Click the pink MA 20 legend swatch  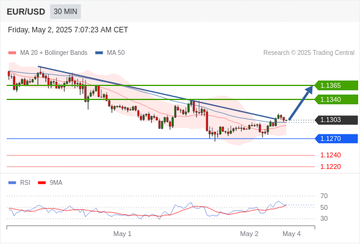[x=12, y=53]
